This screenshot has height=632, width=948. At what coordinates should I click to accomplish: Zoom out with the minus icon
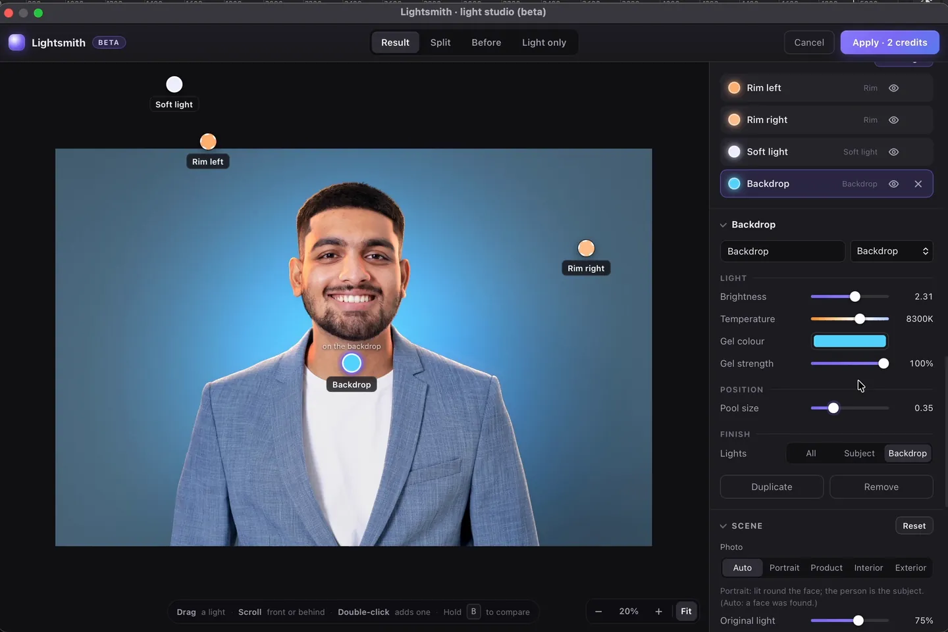pyautogui.click(x=598, y=612)
